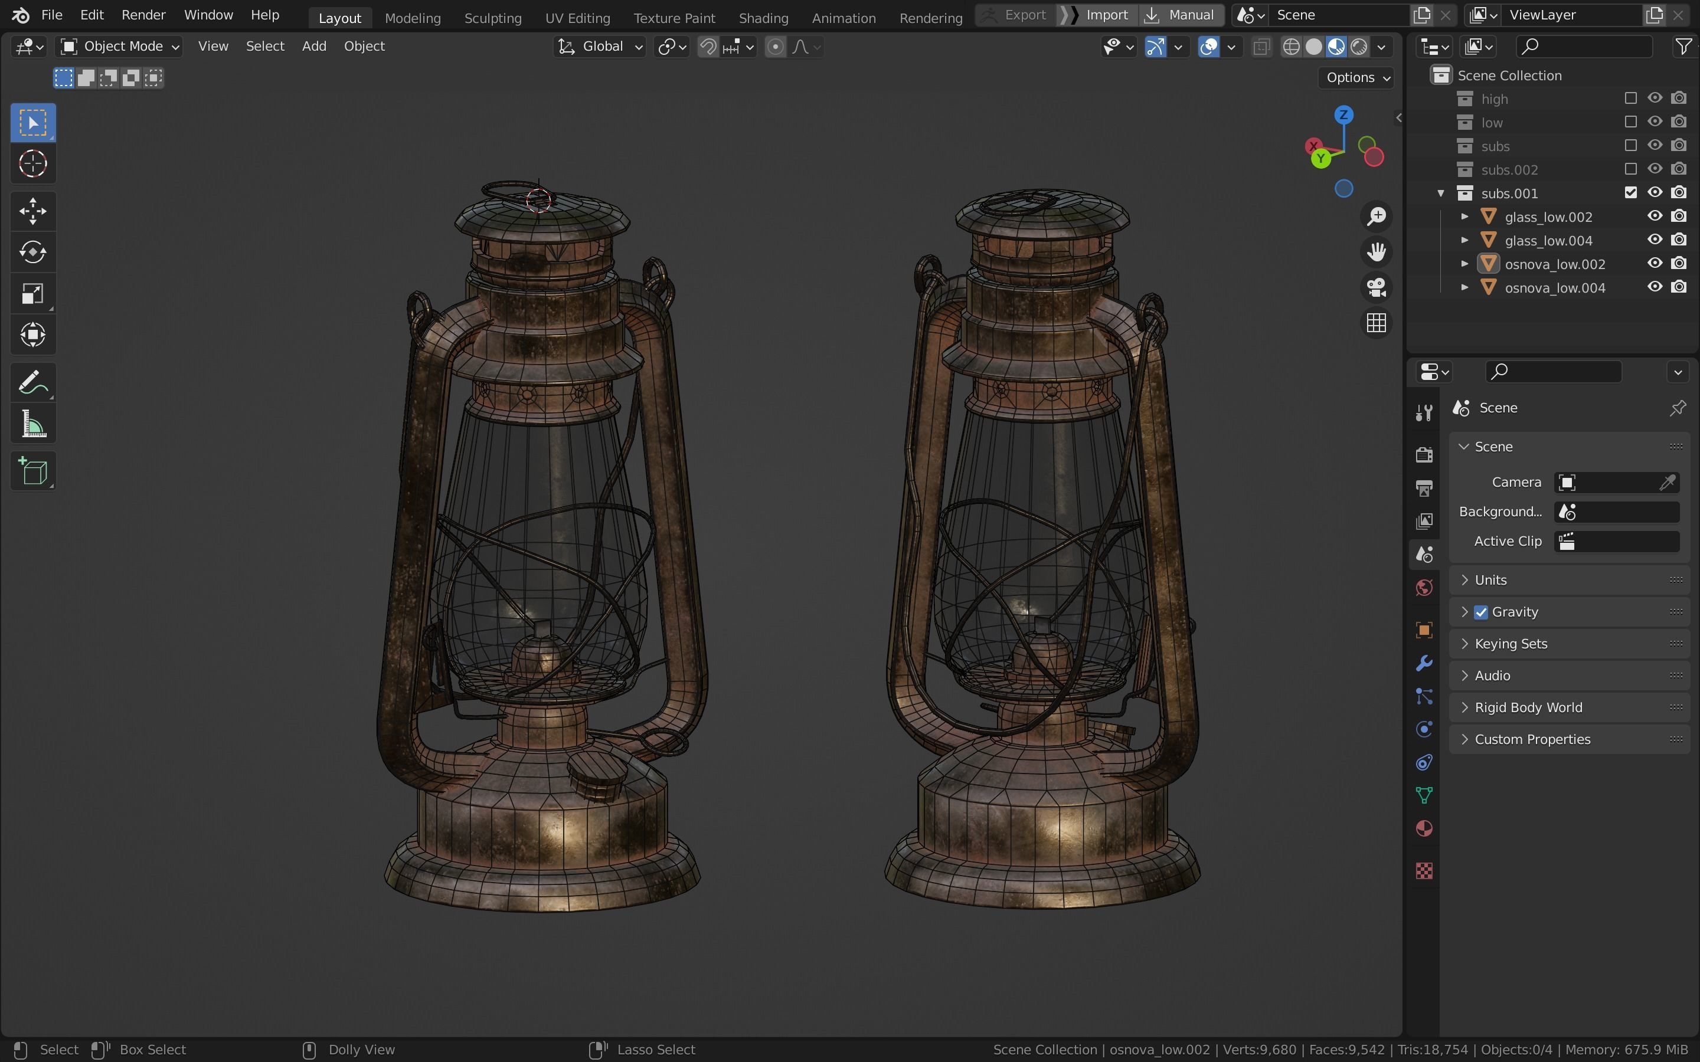
Task: Toggle proportional editing button
Action: [775, 47]
